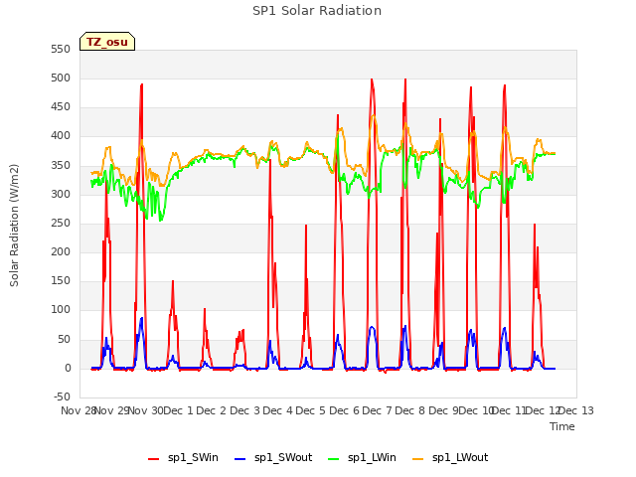
Task: Click the Time axis label
Action: pos(561,426)
